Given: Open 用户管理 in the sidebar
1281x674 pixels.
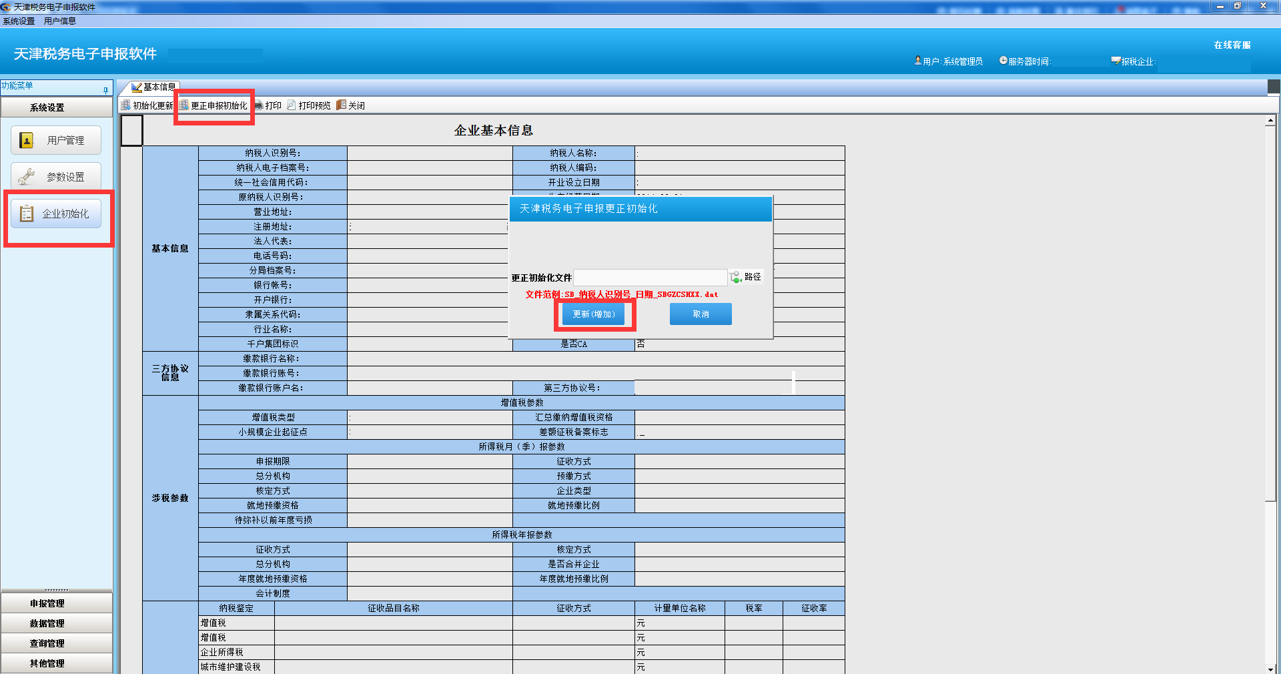Looking at the screenshot, I should [56, 140].
